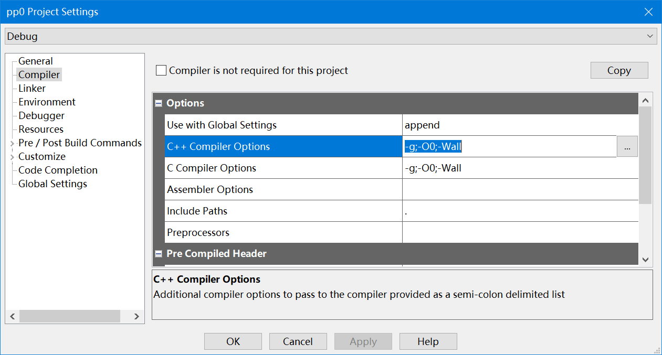Expand Pre / Post Build Commands tree node
The image size is (662, 355).
click(12, 143)
